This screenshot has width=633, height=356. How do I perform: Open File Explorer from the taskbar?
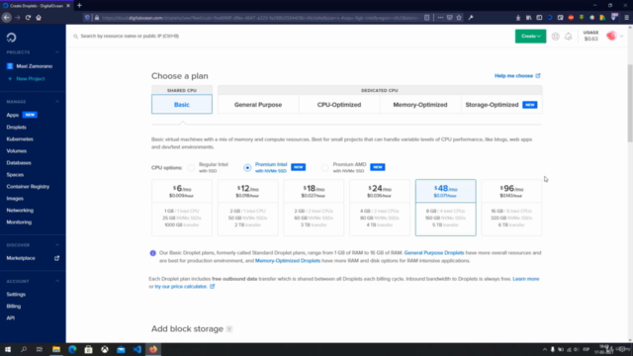click(x=56, y=349)
